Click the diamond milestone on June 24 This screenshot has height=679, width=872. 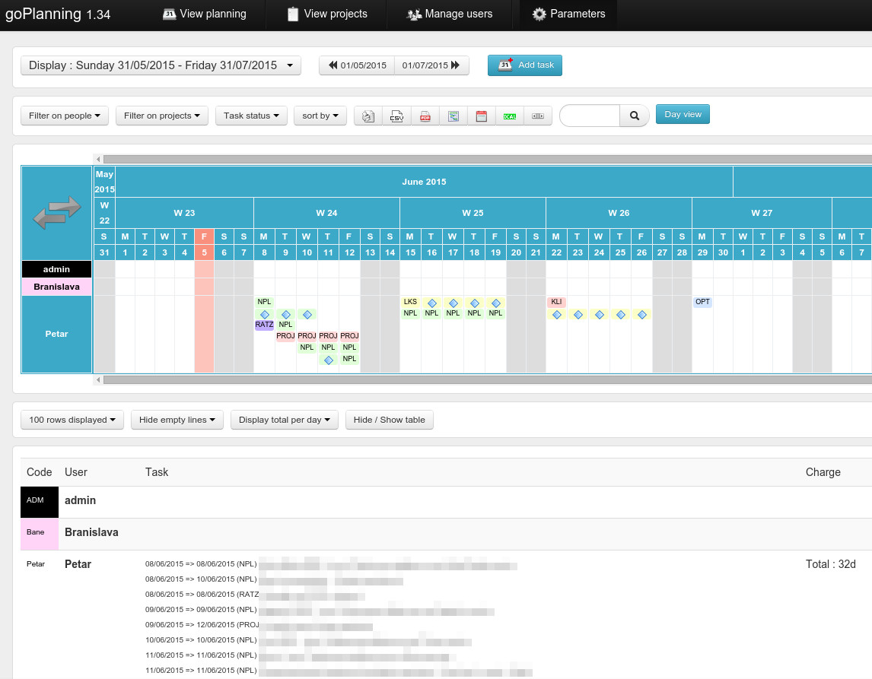(600, 315)
